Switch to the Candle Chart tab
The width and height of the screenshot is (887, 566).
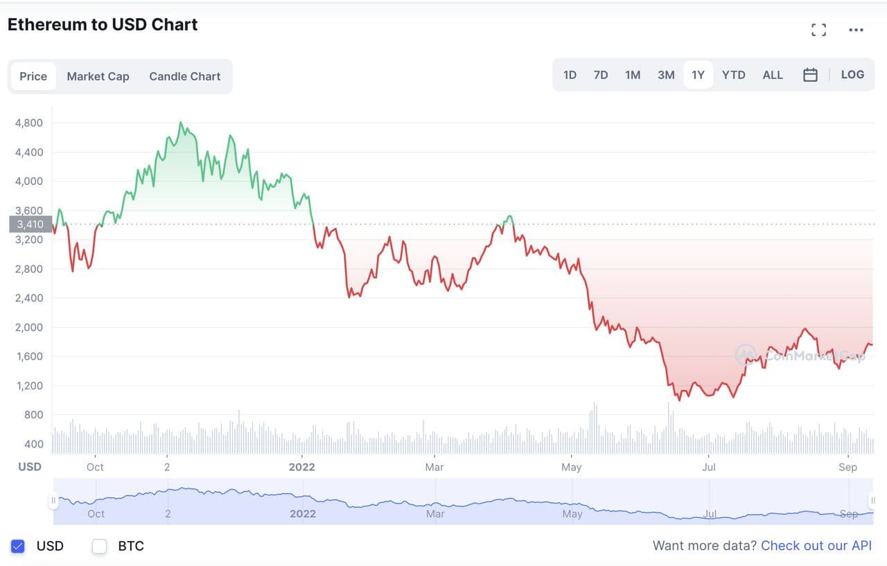click(184, 76)
